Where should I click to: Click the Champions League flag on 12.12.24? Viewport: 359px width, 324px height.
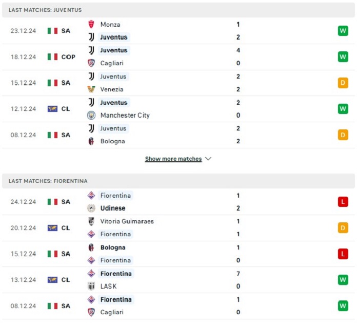point(52,109)
